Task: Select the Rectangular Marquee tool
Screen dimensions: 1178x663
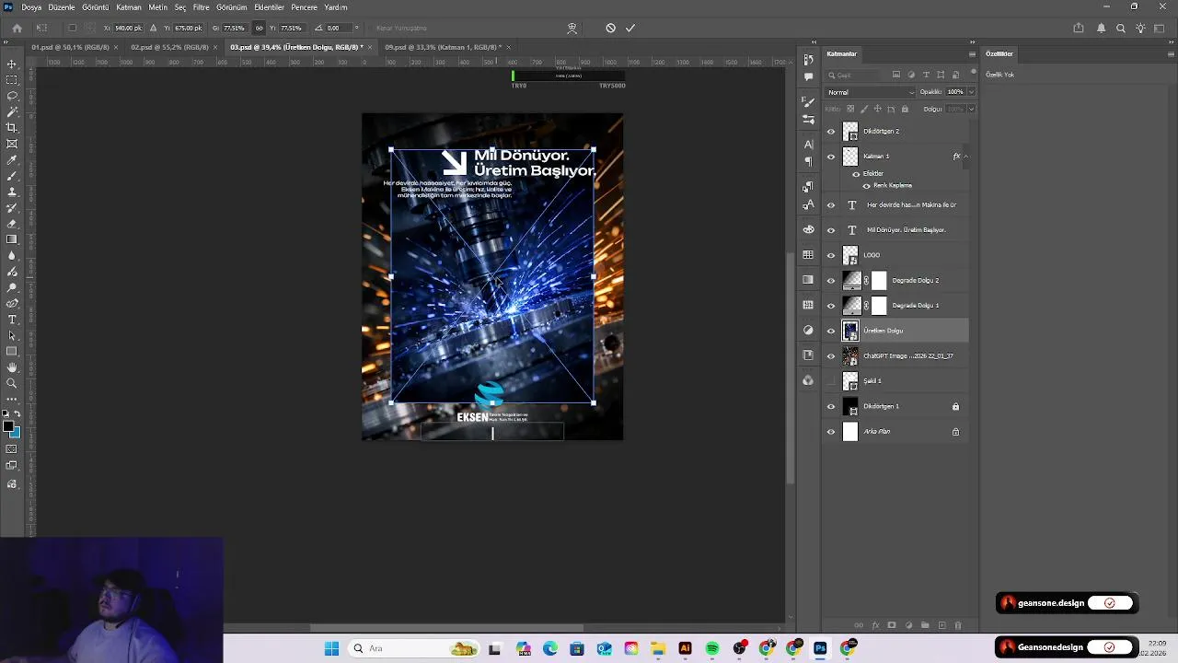Action: 12,80
